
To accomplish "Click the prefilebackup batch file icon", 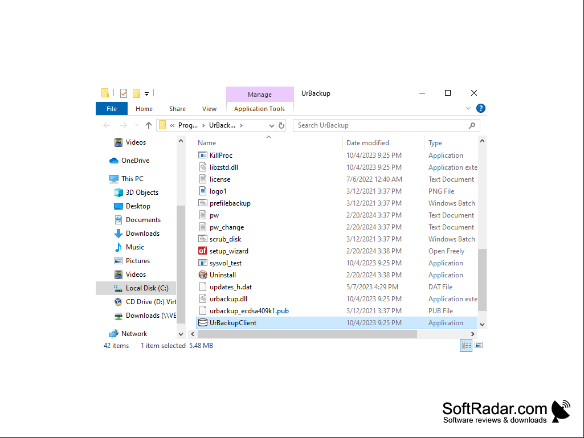I will 203,203.
